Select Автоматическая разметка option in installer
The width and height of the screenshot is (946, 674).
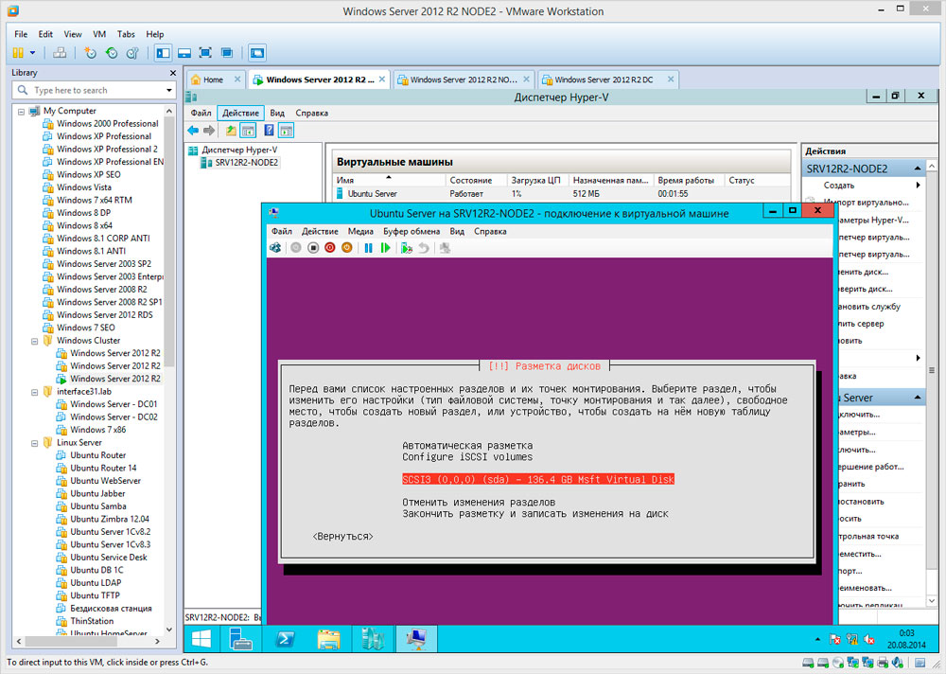[x=467, y=446]
